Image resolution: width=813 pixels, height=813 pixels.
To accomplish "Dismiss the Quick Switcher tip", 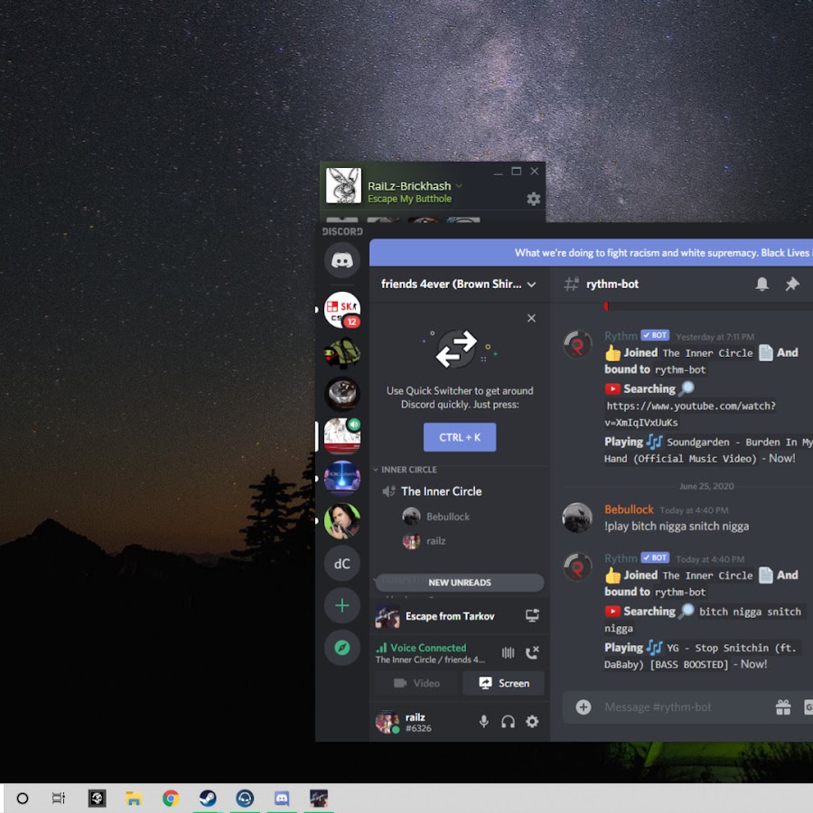I will (531, 318).
